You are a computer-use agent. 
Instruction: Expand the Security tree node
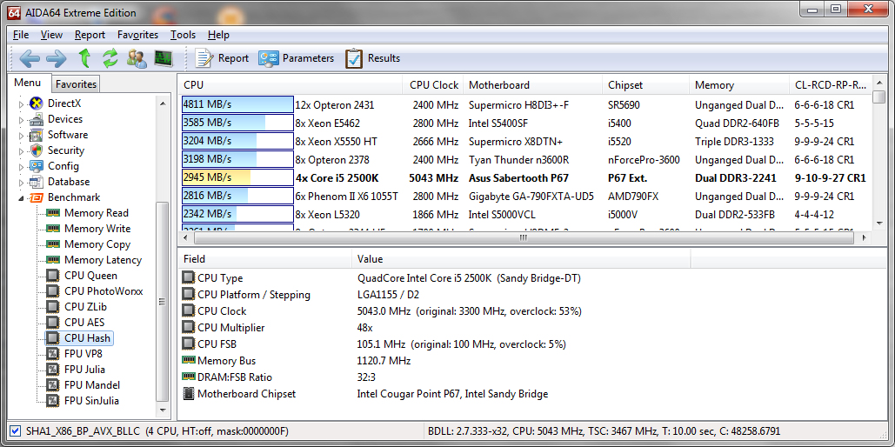[22, 150]
